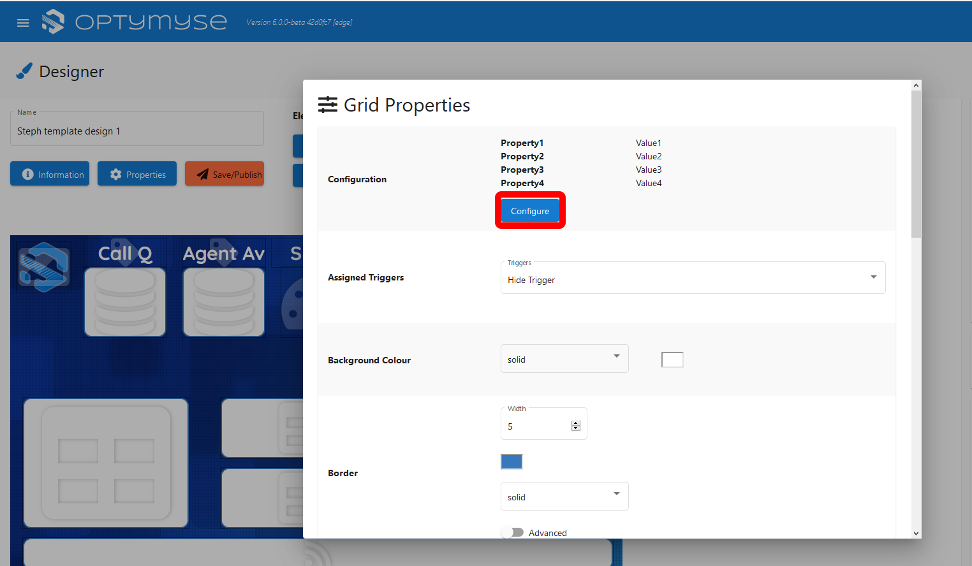Enable the Advanced toggle
972x566 pixels.
click(x=513, y=532)
